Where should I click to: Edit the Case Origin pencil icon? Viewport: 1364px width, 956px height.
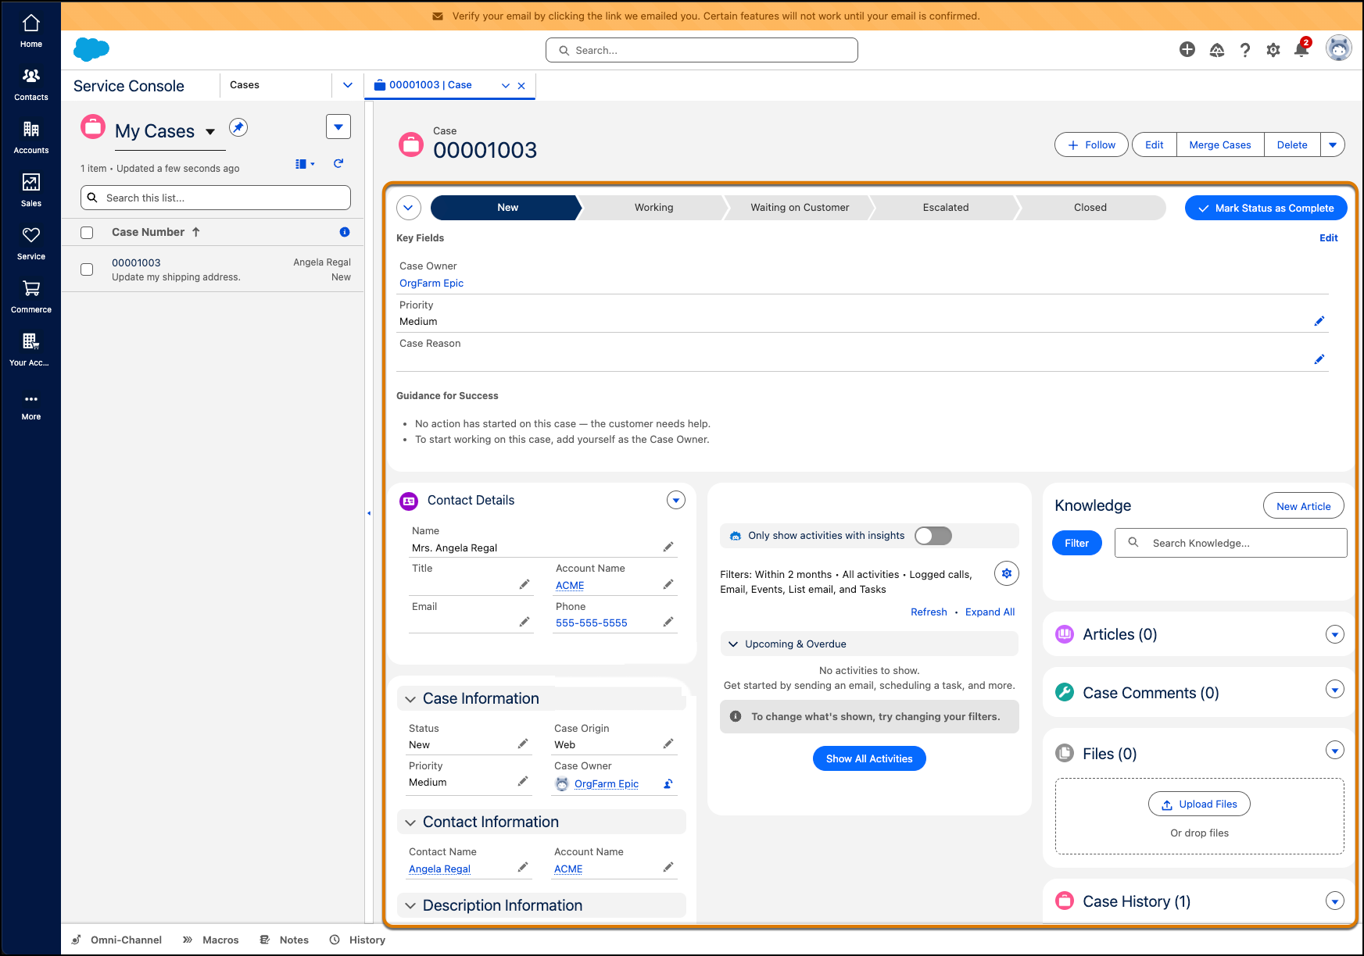pyautogui.click(x=668, y=744)
